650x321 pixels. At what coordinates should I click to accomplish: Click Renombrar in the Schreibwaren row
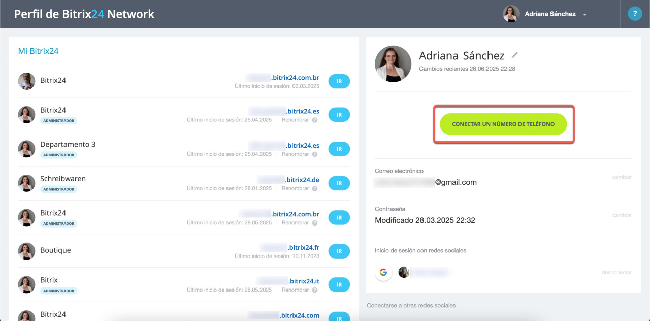tap(295, 188)
